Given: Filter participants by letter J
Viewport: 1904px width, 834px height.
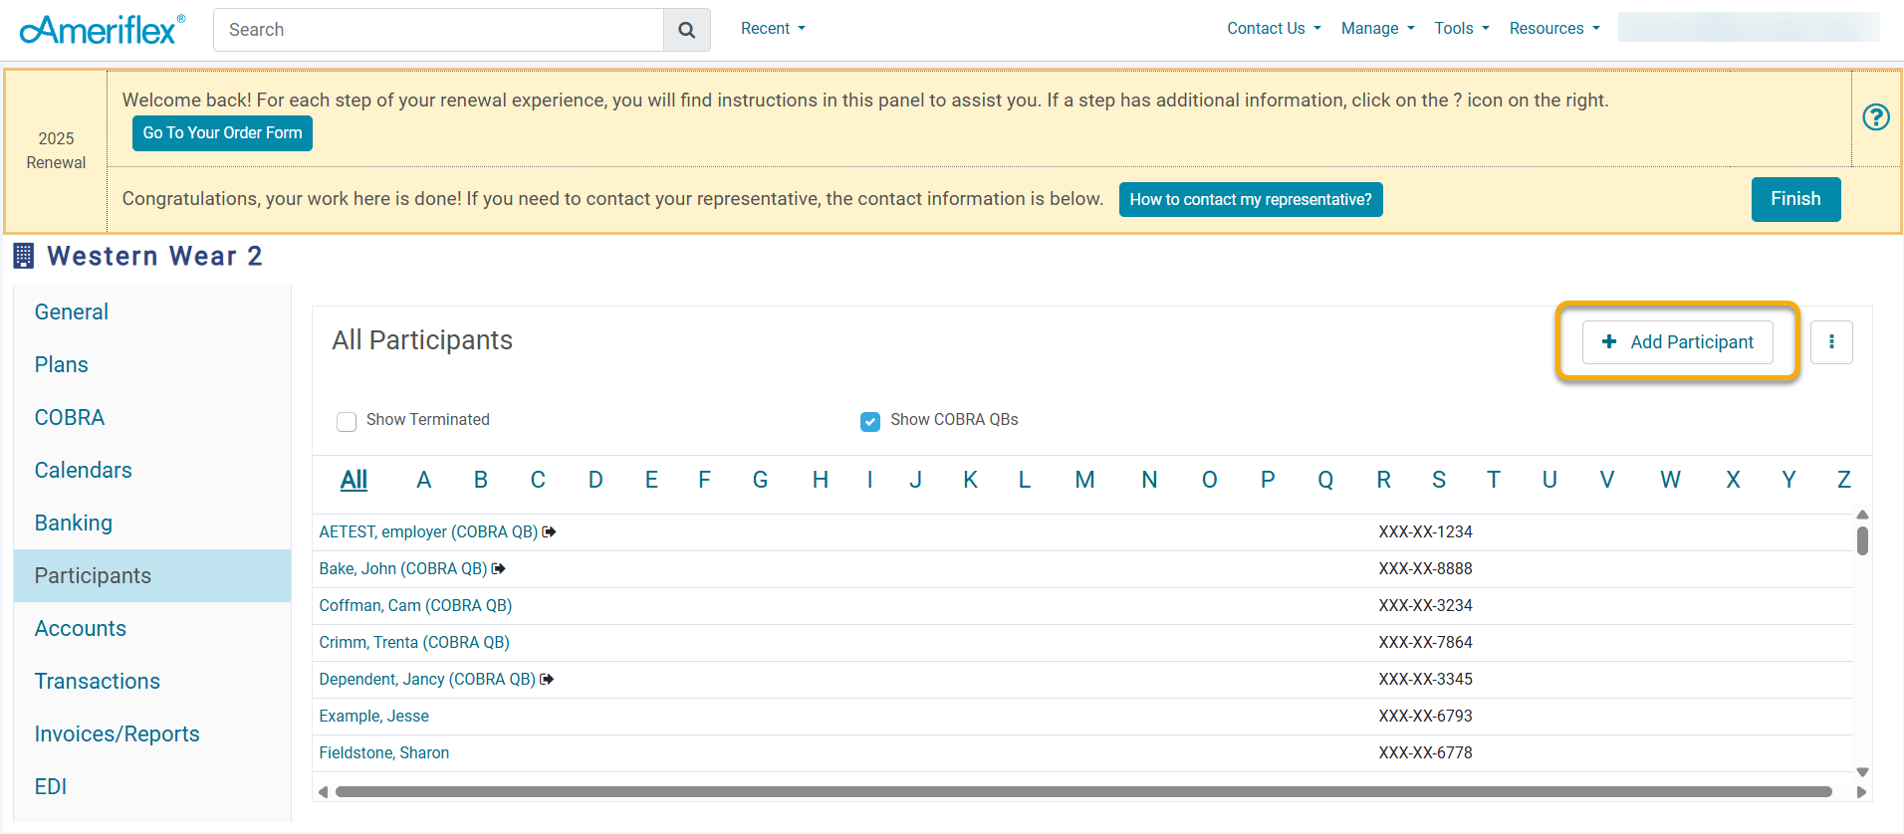Looking at the screenshot, I should pyautogui.click(x=915, y=481).
